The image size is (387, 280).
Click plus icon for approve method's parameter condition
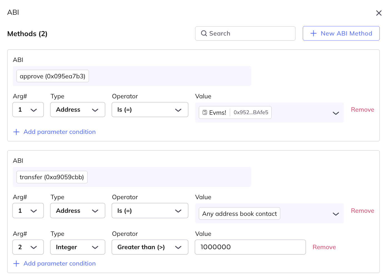16,132
